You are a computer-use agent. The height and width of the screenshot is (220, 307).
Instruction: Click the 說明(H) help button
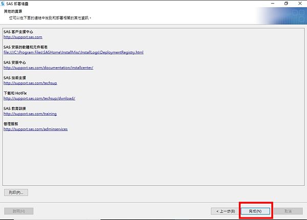pos(19,211)
